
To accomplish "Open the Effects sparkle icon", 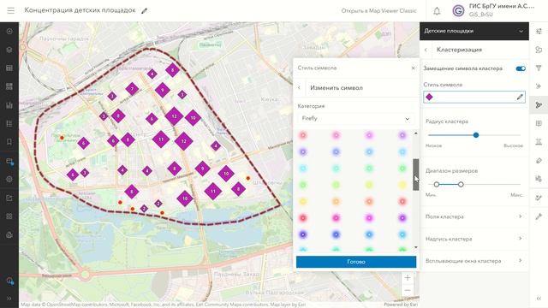I will coord(539,86).
